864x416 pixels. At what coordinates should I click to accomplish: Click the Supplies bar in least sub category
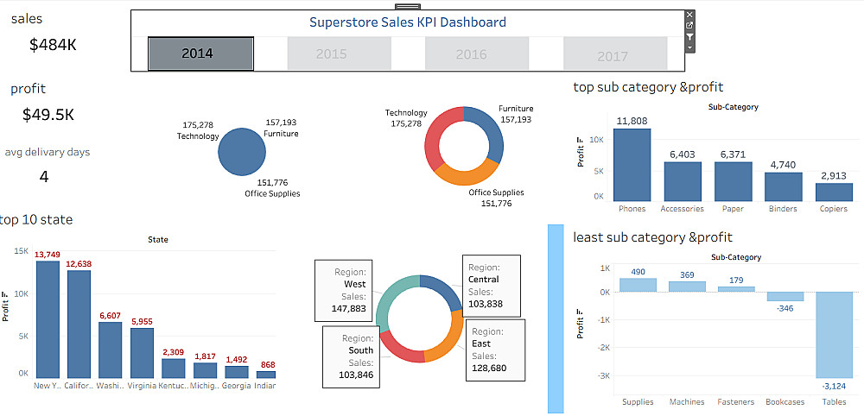click(x=638, y=285)
